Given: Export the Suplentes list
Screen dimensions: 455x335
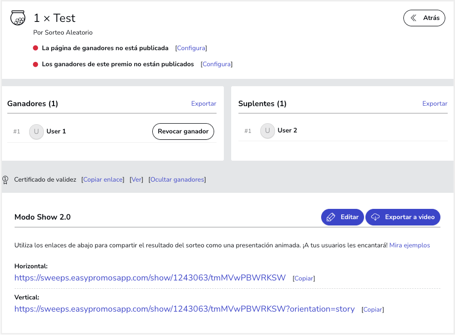Looking at the screenshot, I should coord(435,104).
